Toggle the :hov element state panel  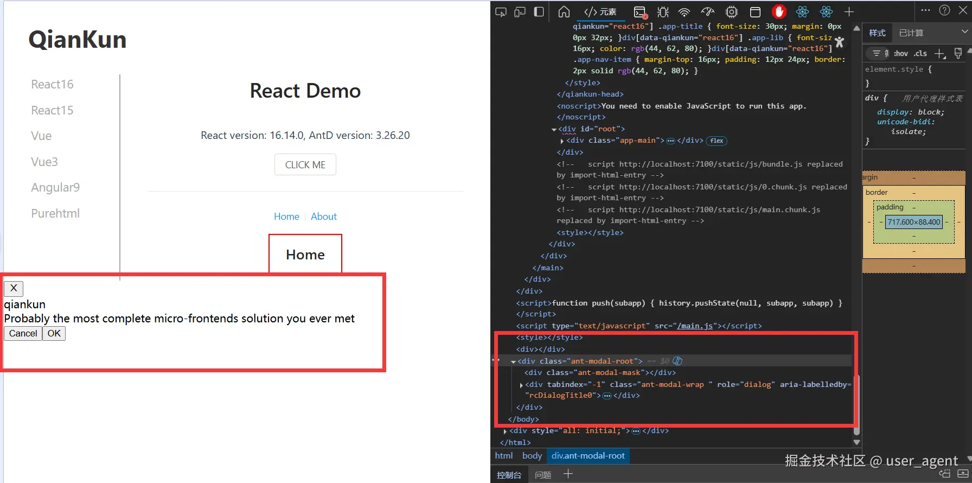tap(900, 53)
